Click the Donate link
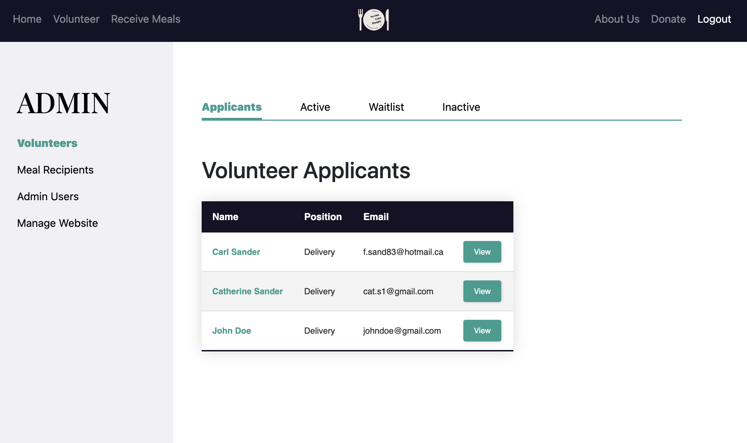This screenshot has height=443, width=747. 668,19
